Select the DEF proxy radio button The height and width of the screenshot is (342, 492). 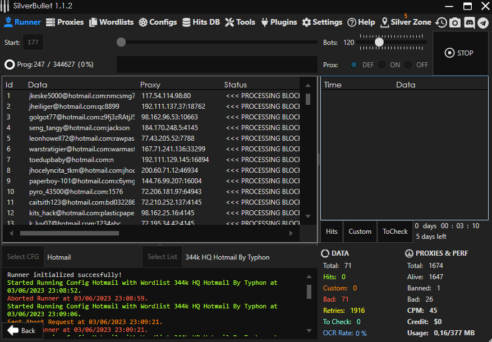click(x=355, y=65)
